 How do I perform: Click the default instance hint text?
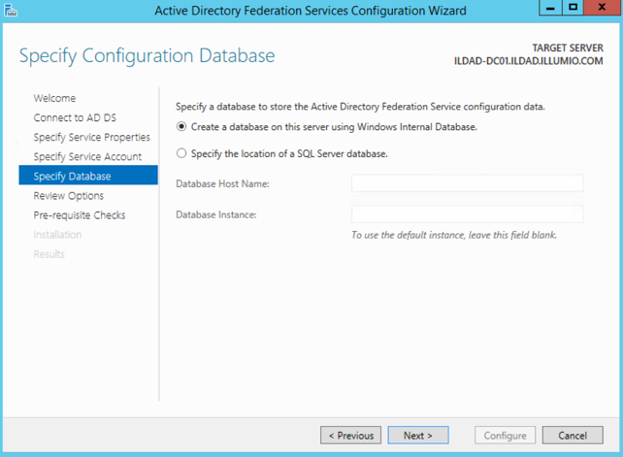pos(454,235)
